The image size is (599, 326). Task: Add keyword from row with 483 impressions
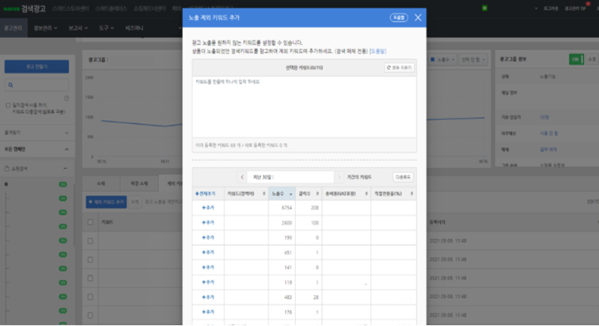[x=208, y=297]
